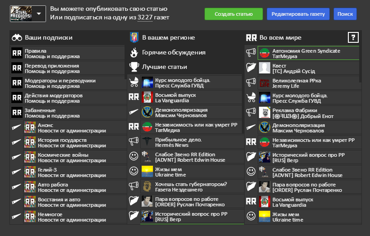Image resolution: width=370 pixels, height=236 pixels.
Task: Open the question mark help icon
Action: (x=353, y=37)
